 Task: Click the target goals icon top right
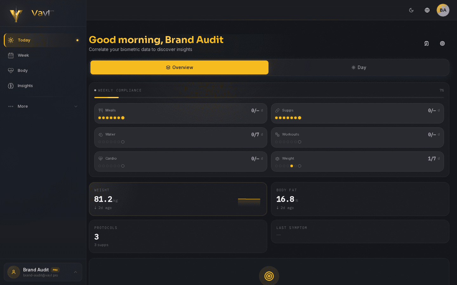(x=442, y=43)
